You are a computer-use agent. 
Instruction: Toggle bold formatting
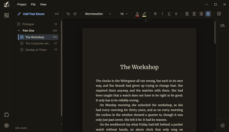click(x=155, y=14)
